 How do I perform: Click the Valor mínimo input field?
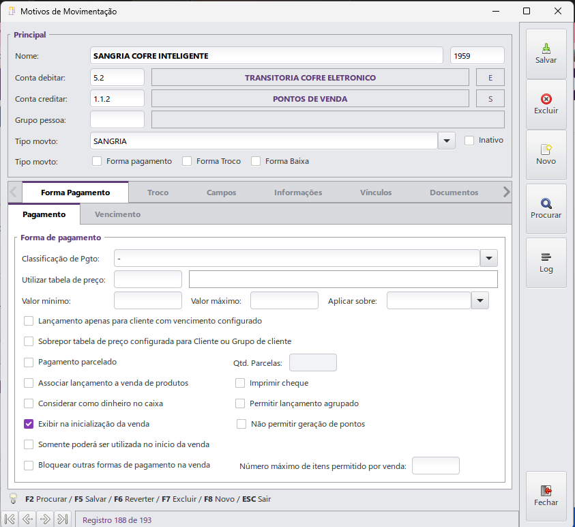[x=148, y=300]
